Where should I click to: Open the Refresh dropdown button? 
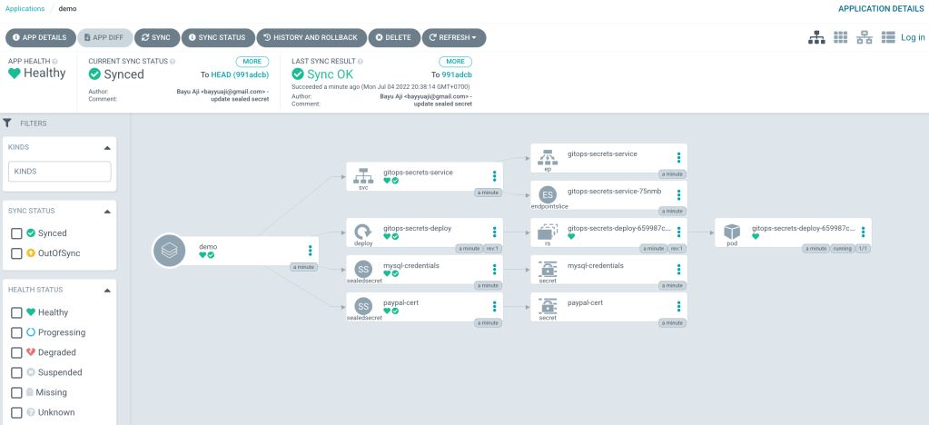454,37
